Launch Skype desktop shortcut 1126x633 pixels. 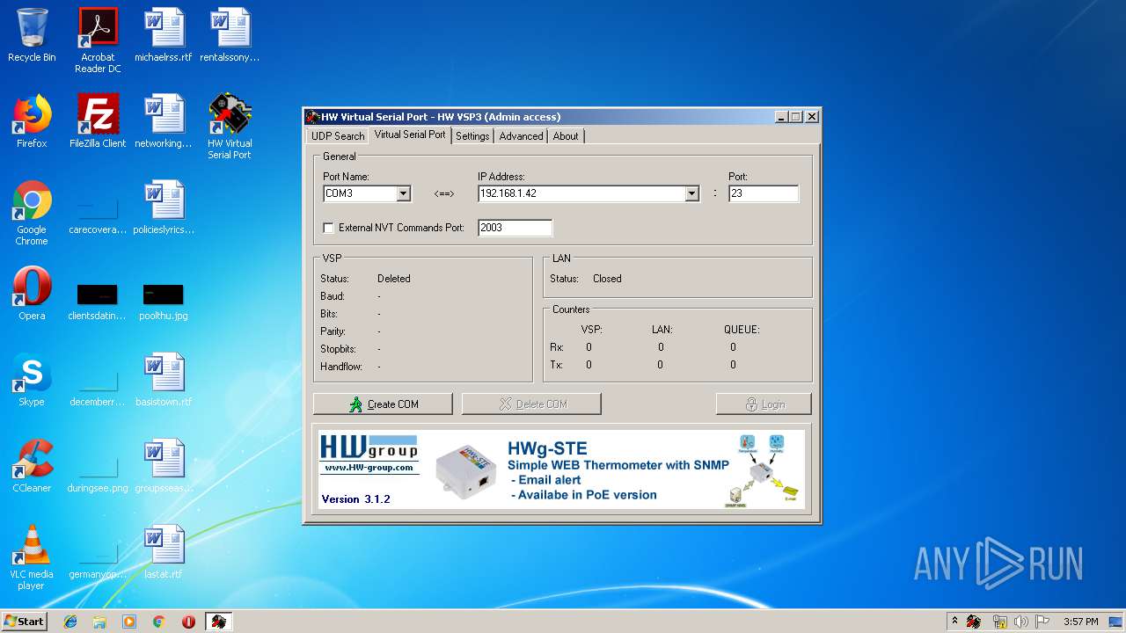(32, 380)
